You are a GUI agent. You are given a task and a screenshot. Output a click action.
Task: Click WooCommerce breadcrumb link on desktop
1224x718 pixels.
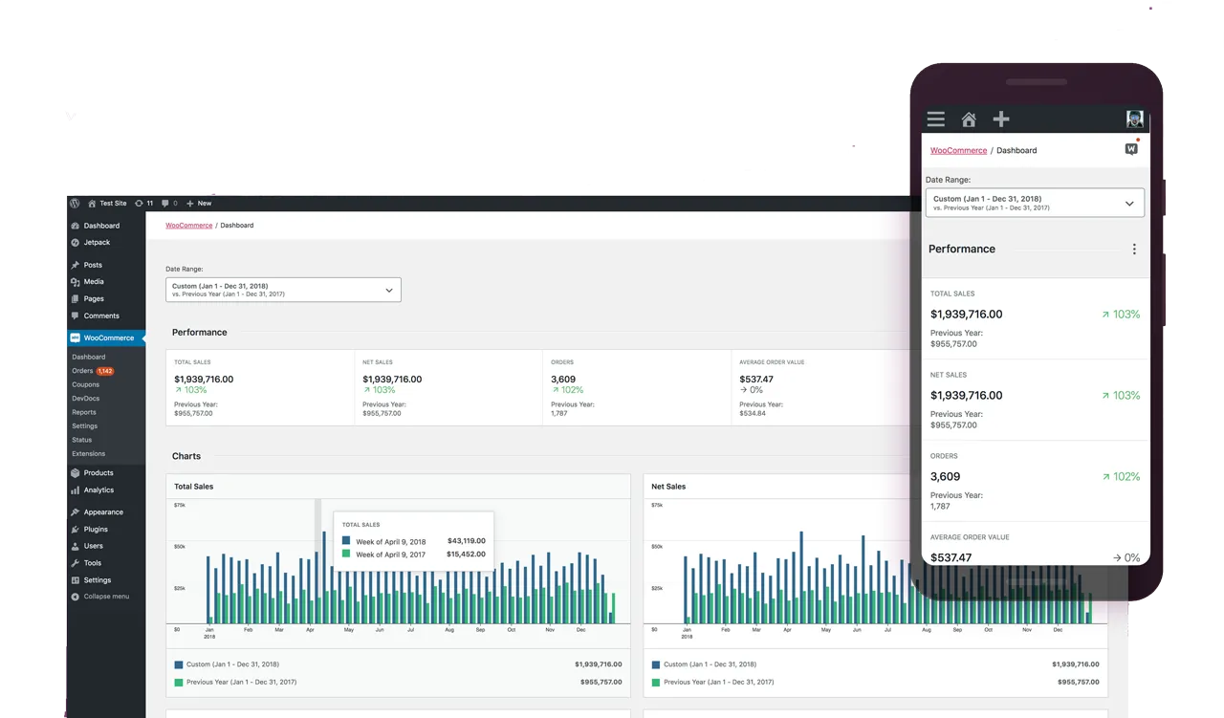(x=188, y=226)
